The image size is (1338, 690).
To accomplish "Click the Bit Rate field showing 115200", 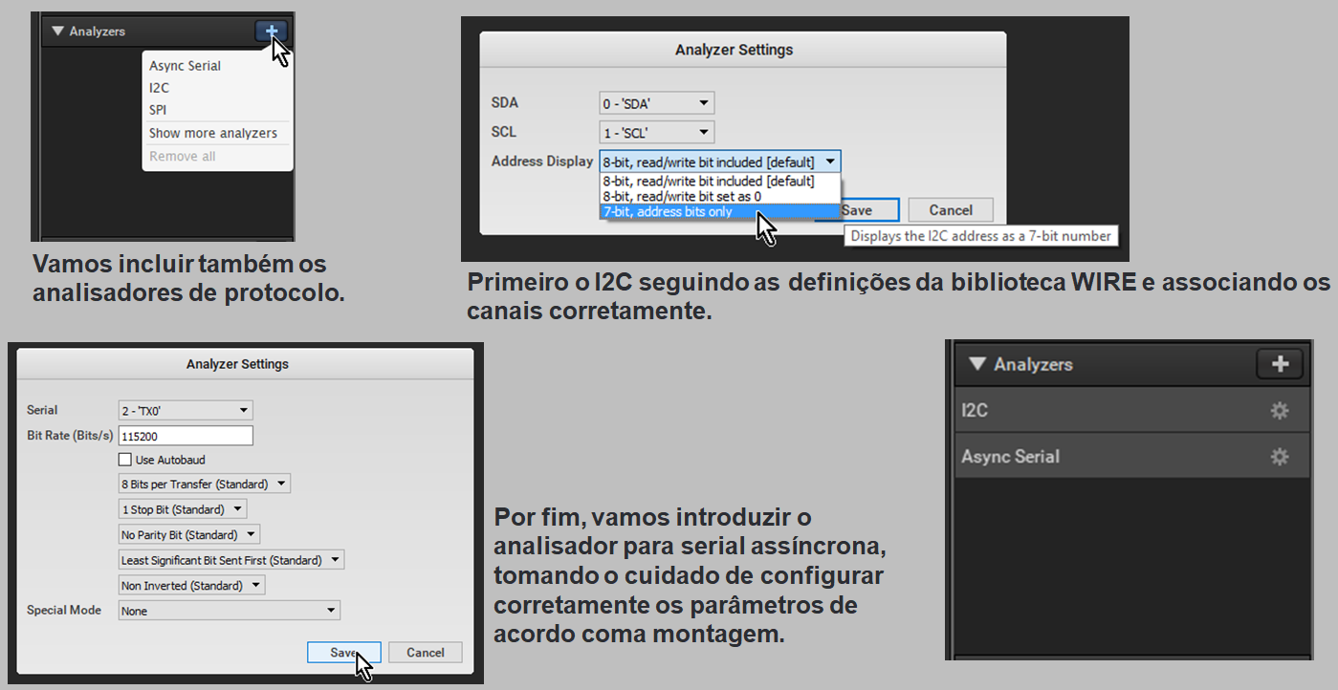I will click(186, 436).
